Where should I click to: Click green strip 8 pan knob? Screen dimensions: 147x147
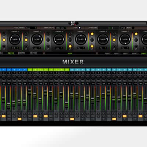[67, 78]
